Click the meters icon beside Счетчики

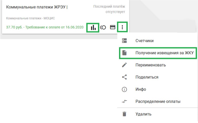pyautogui.click(x=124, y=41)
